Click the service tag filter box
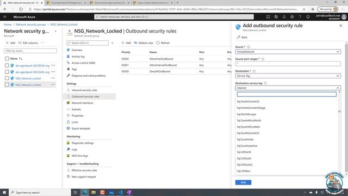 [x=287, y=94]
